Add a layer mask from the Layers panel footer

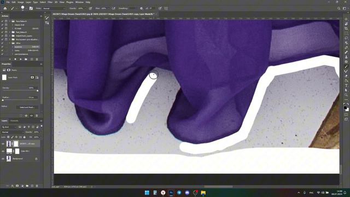[17, 186]
